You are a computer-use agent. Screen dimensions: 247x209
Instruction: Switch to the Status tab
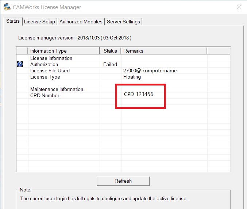coord(13,21)
